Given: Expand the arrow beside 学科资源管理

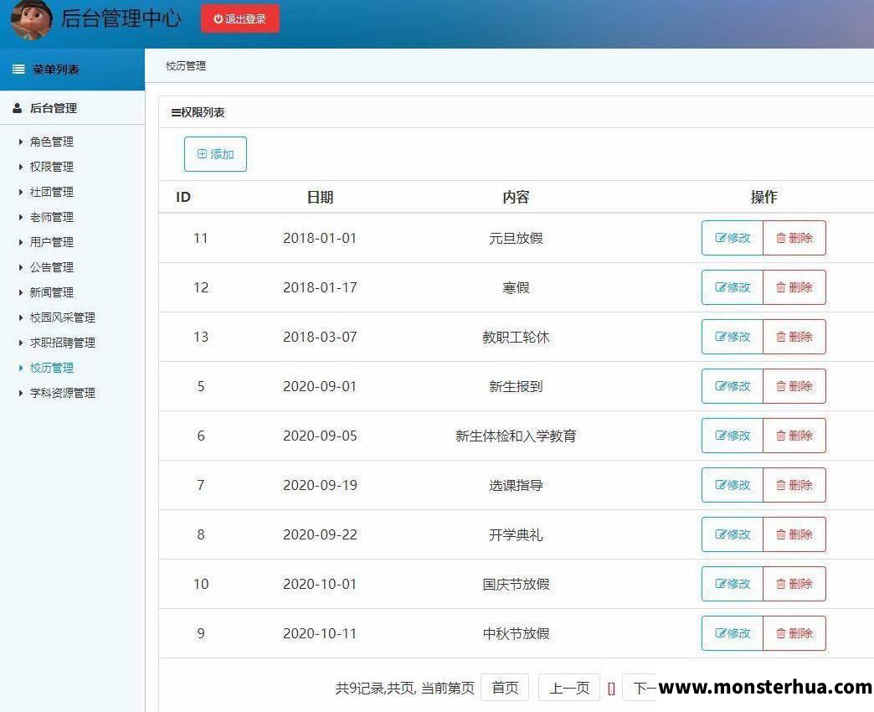Looking at the screenshot, I should pyautogui.click(x=21, y=393).
